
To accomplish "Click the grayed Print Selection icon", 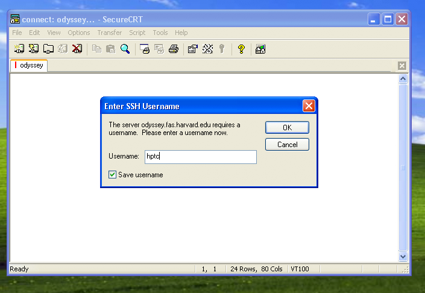I will [159, 49].
